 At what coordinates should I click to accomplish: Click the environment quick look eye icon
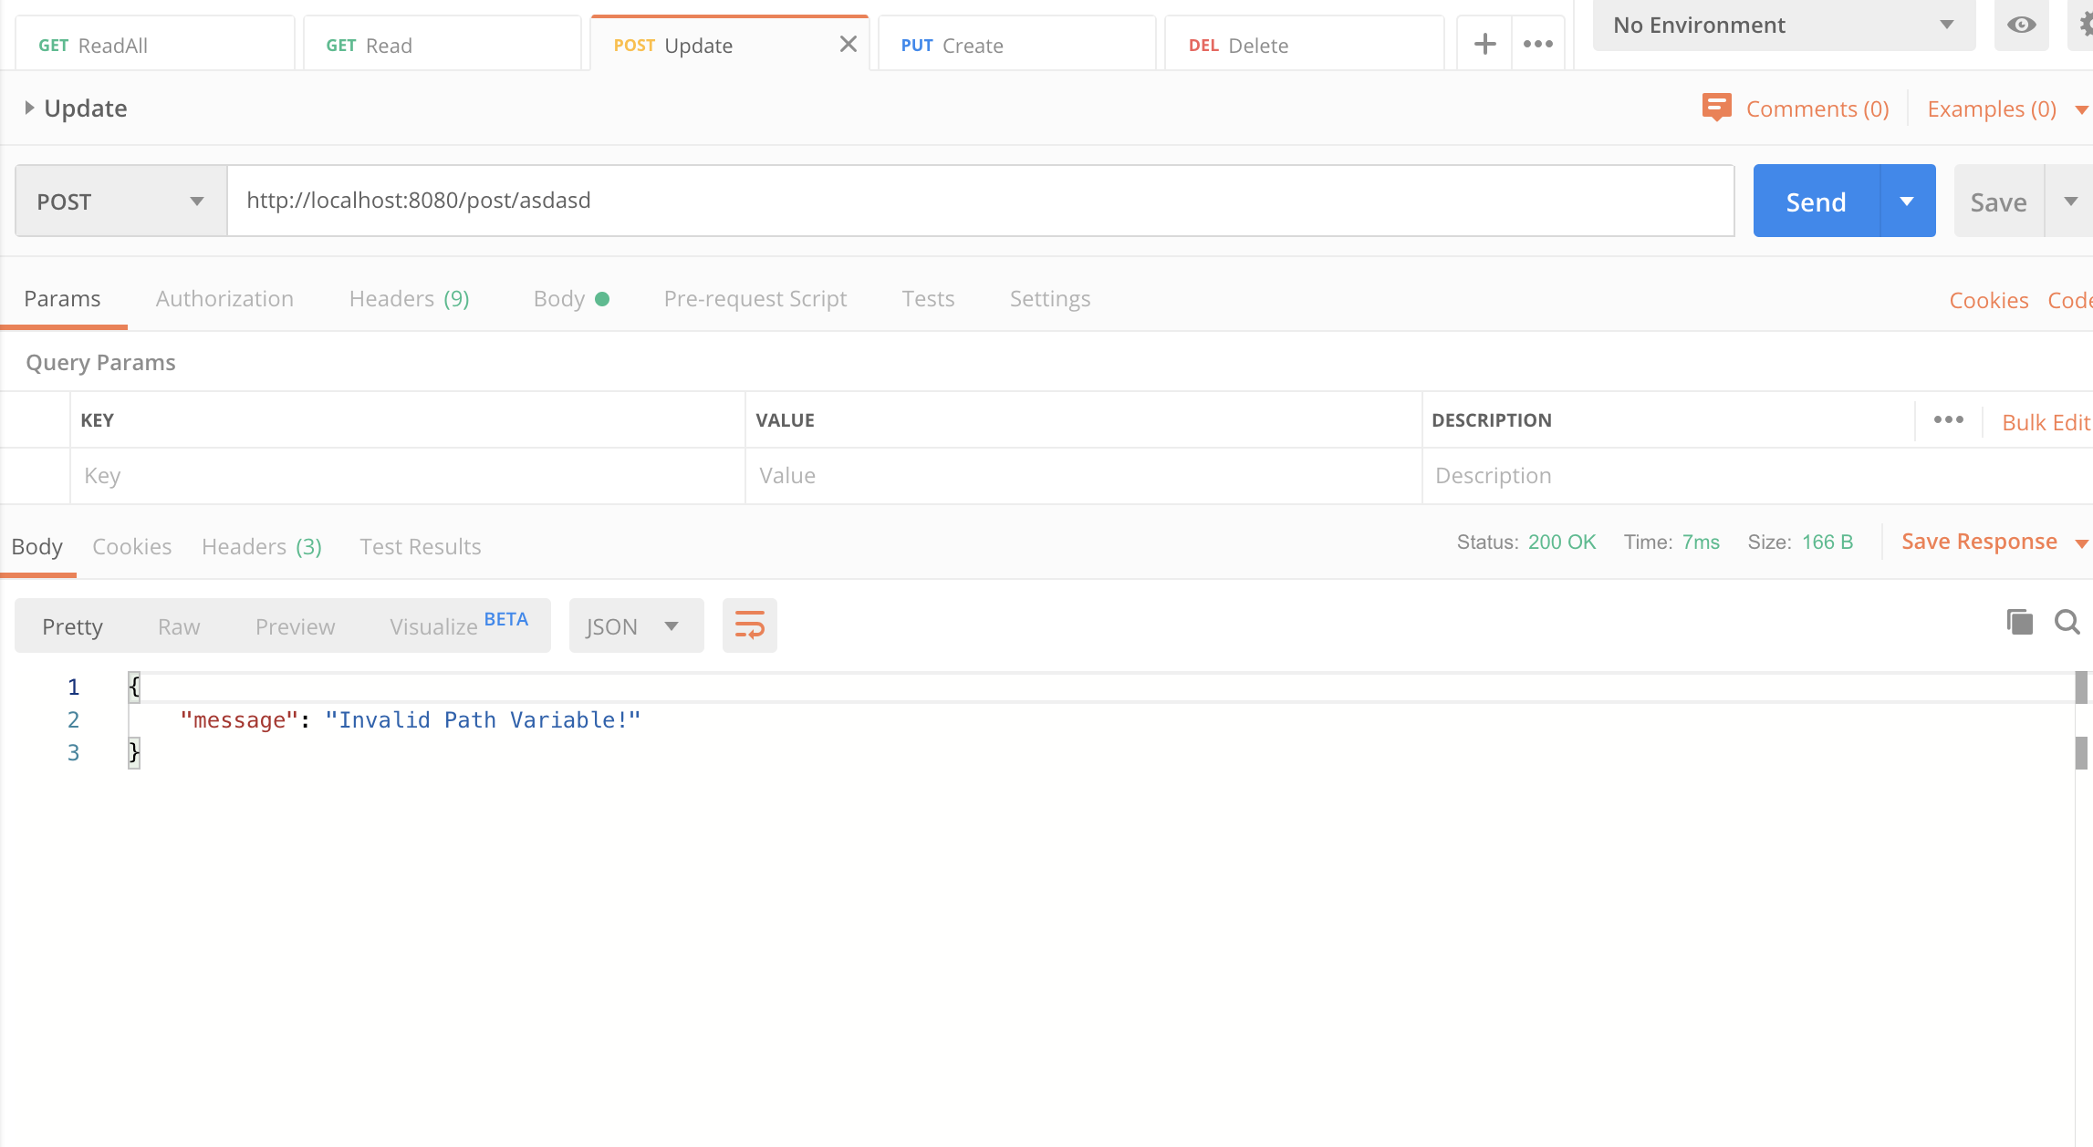tap(2021, 25)
